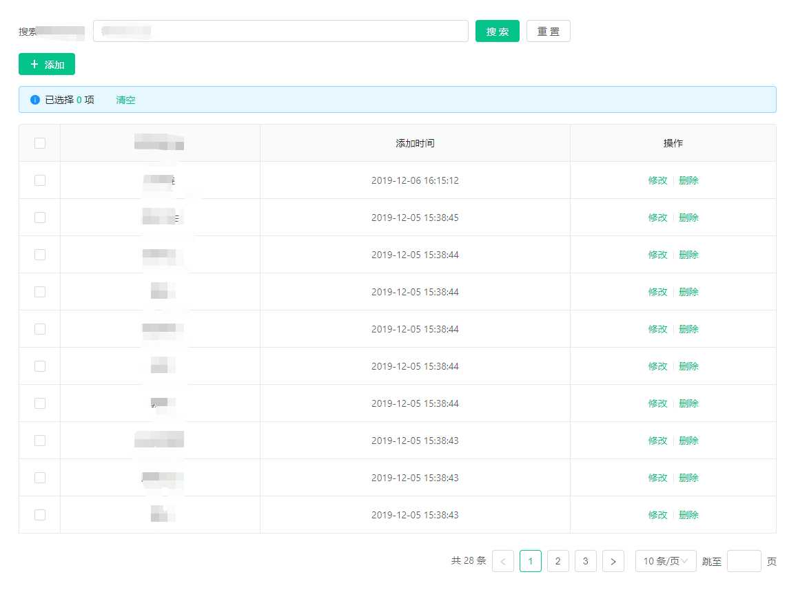Image resolution: width=798 pixels, height=592 pixels.
Task: Click 删除 in the last table row
Action: pyautogui.click(x=688, y=515)
